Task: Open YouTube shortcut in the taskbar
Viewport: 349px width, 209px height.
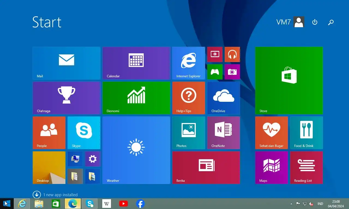Action: (x=124, y=204)
